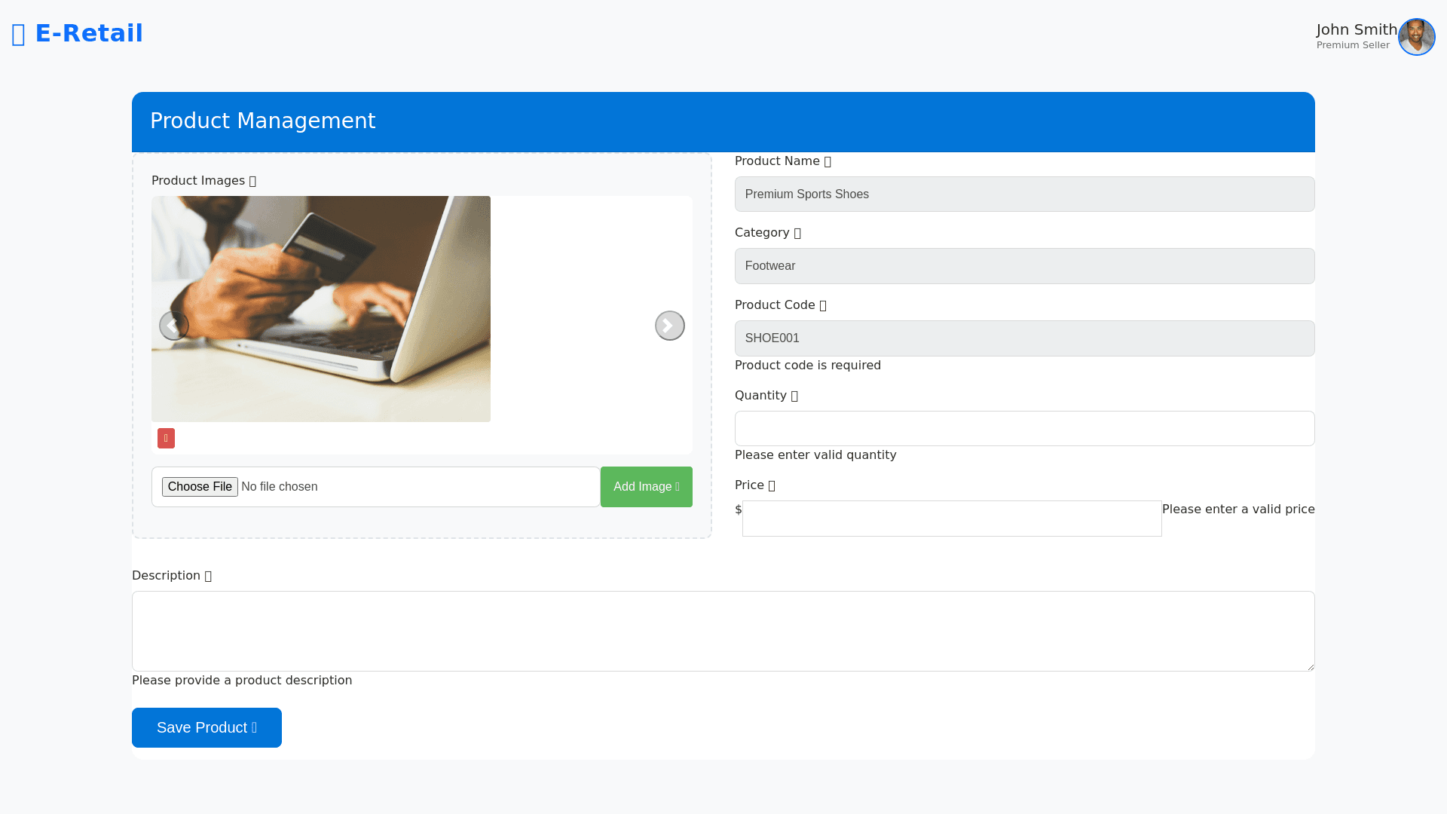Viewport: 1447px width, 814px height.
Task: Click the E-Retail logo link
Action: 78,34
